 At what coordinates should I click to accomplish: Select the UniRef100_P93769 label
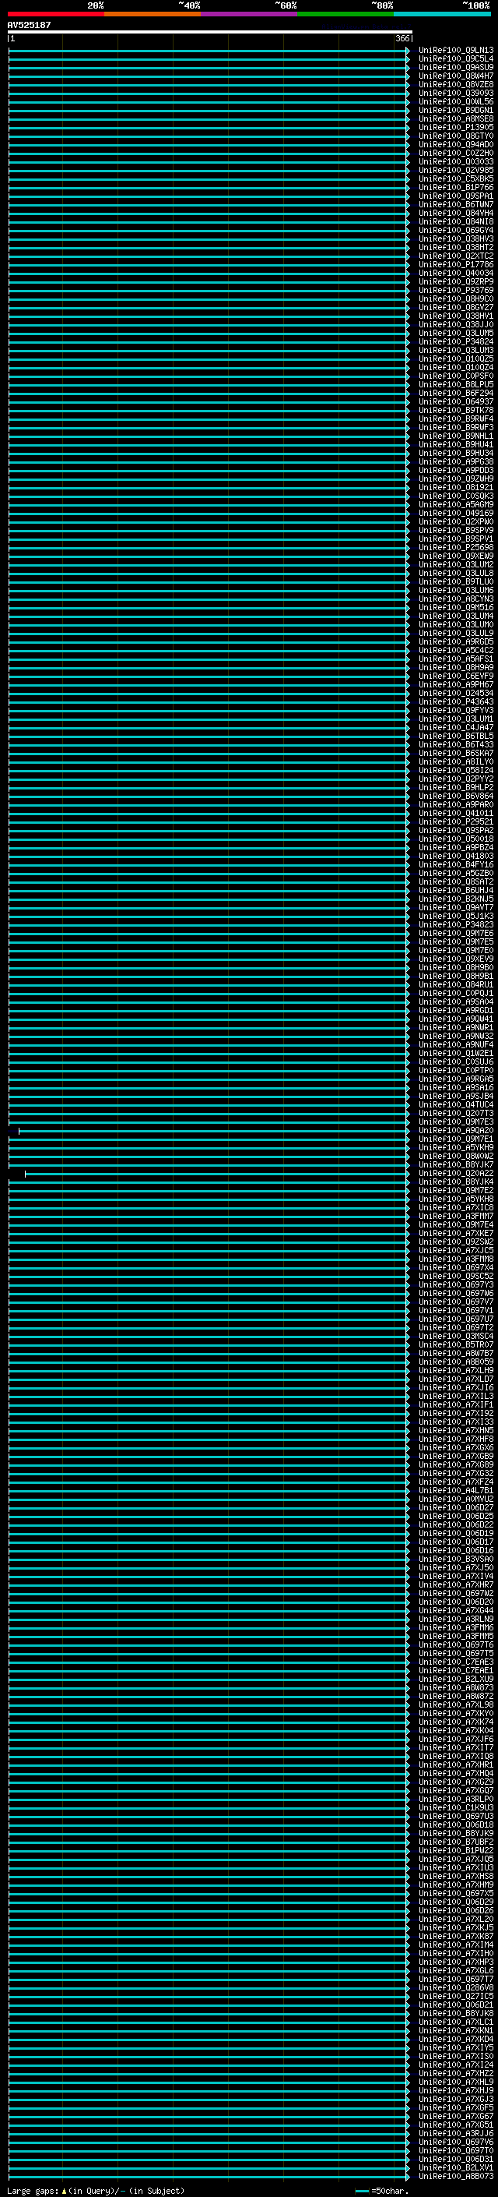pyautogui.click(x=455, y=291)
